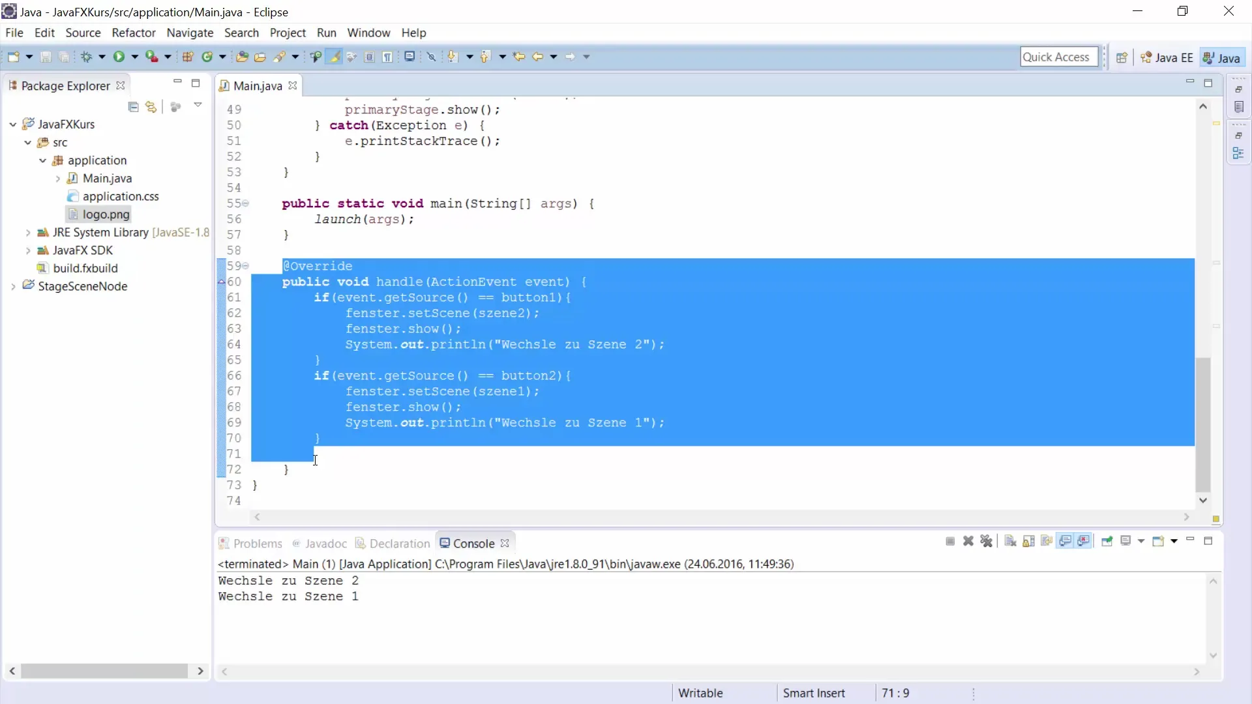
Task: Open Package Explorer View Menu triangle
Action: (x=198, y=105)
